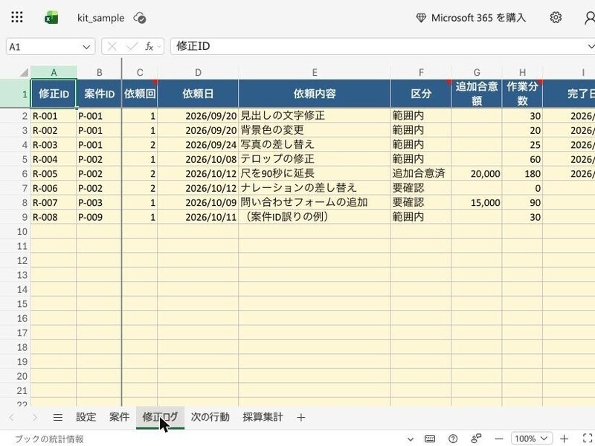Image resolution: width=595 pixels, height=446 pixels.
Task: Select row 6 header
Action: pos(15,174)
